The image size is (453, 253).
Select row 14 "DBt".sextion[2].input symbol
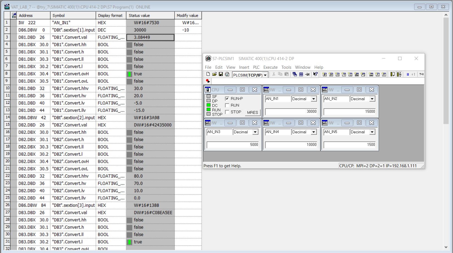[73, 118]
